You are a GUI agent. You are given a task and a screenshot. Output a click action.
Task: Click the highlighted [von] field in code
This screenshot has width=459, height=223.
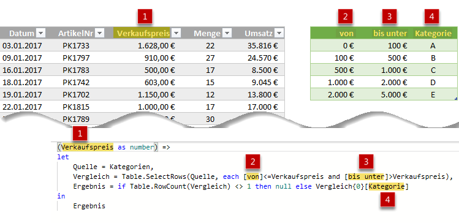tap(253, 177)
